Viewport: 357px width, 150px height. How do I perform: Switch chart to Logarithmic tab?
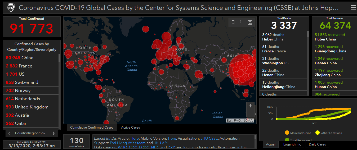pyautogui.click(x=292, y=144)
